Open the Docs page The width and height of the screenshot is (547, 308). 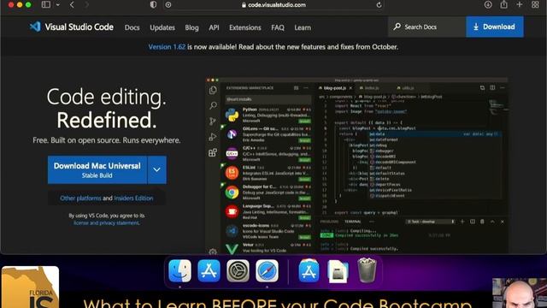pyautogui.click(x=132, y=27)
